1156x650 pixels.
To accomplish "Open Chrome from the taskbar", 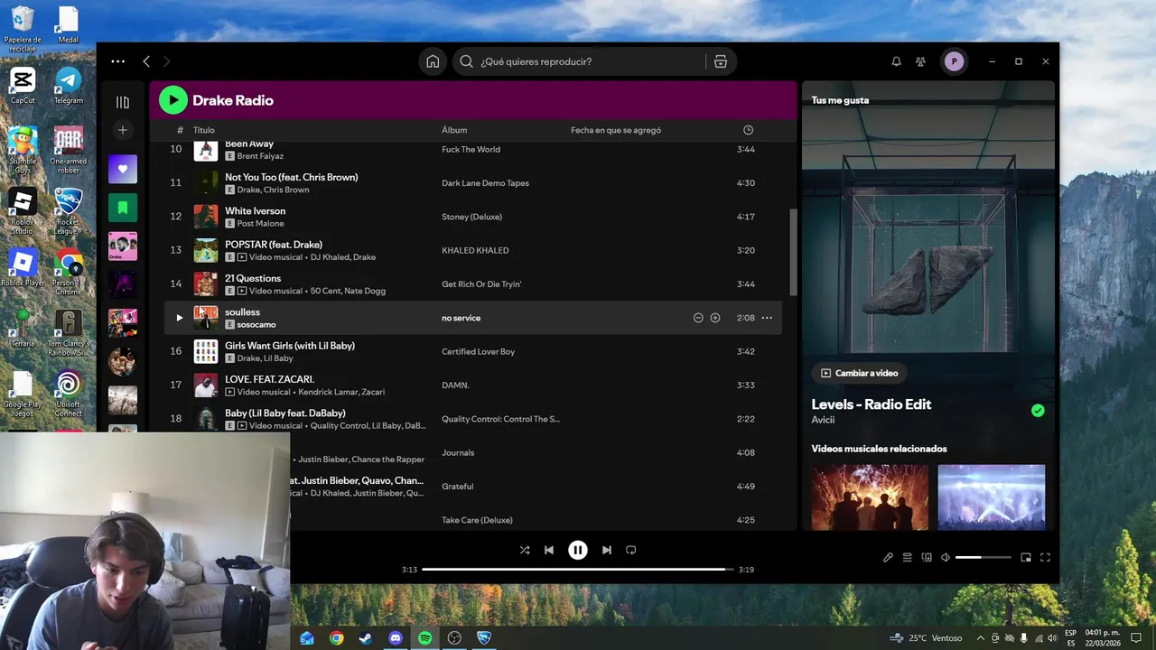I will coord(336,638).
